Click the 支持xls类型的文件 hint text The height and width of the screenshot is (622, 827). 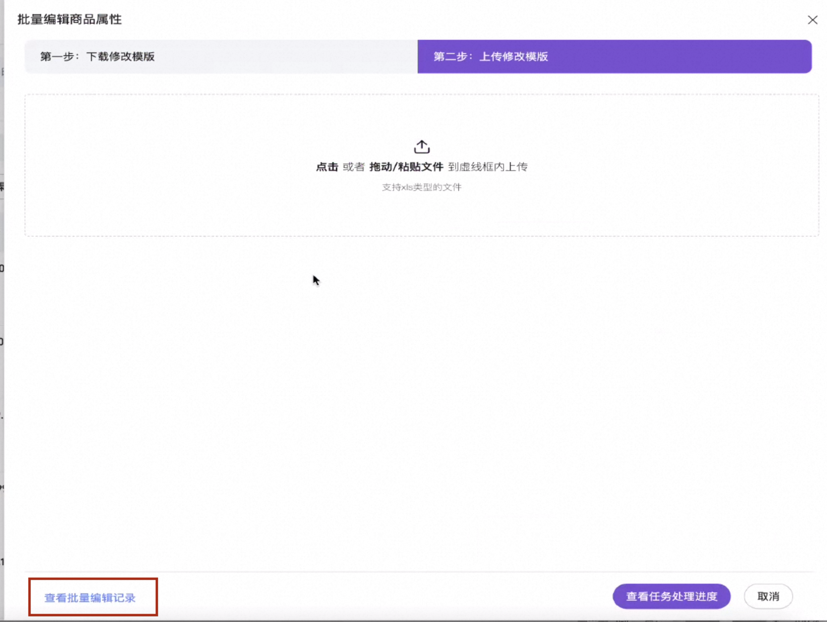tap(422, 187)
